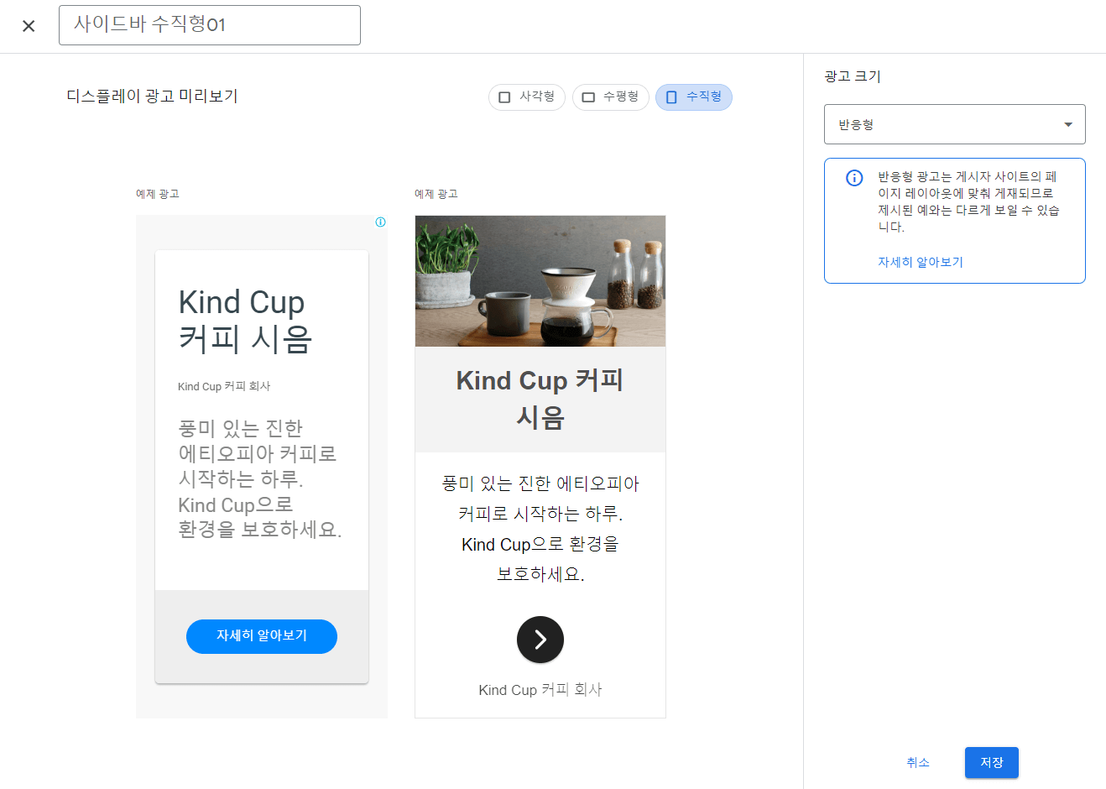Screen dimensions: 1106x789
Task: Click the blue 자세히 알아보기 CTA in left ad
Action: tap(261, 636)
